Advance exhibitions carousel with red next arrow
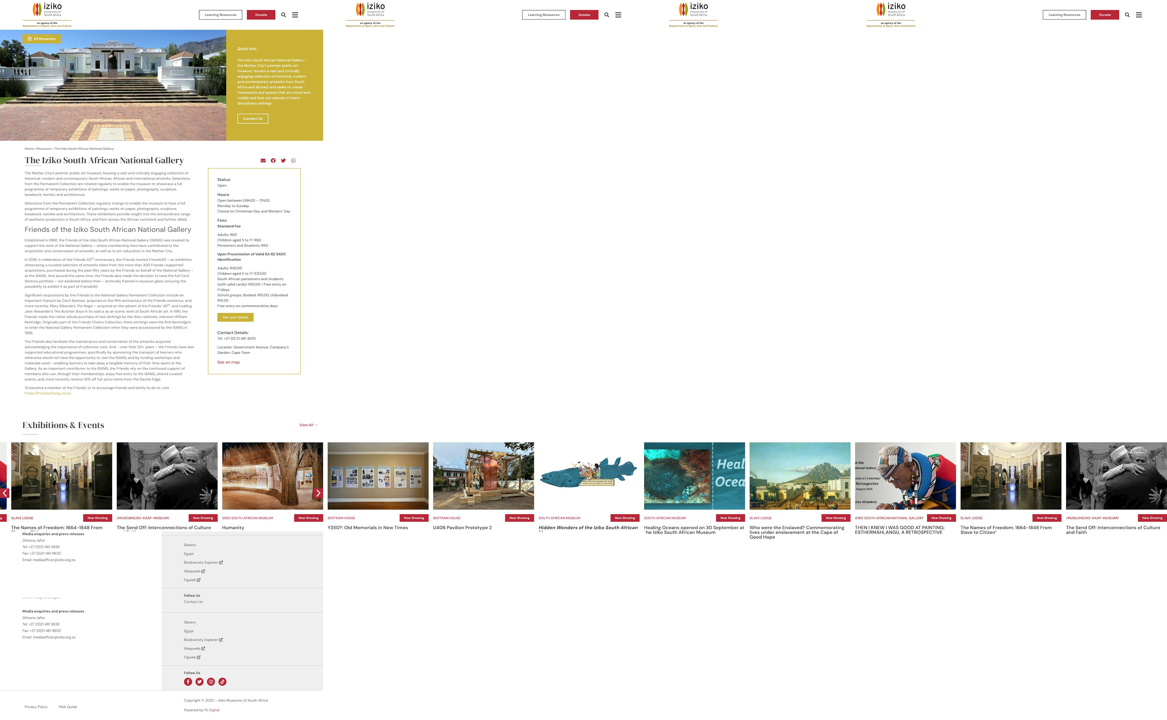Screen dimensions: 1167x720 coord(318,493)
